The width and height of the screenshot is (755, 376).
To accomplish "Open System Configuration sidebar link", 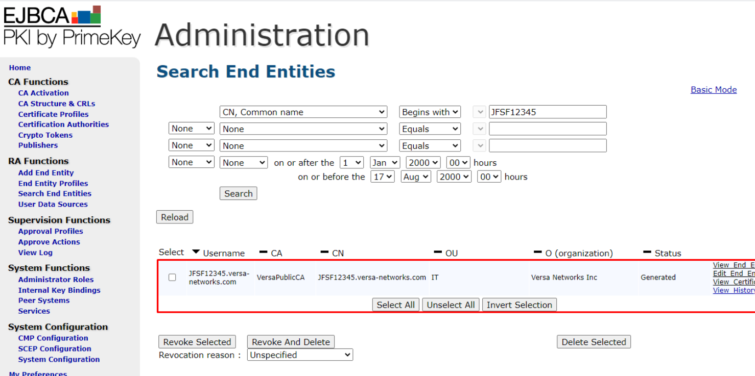I will click(59, 360).
